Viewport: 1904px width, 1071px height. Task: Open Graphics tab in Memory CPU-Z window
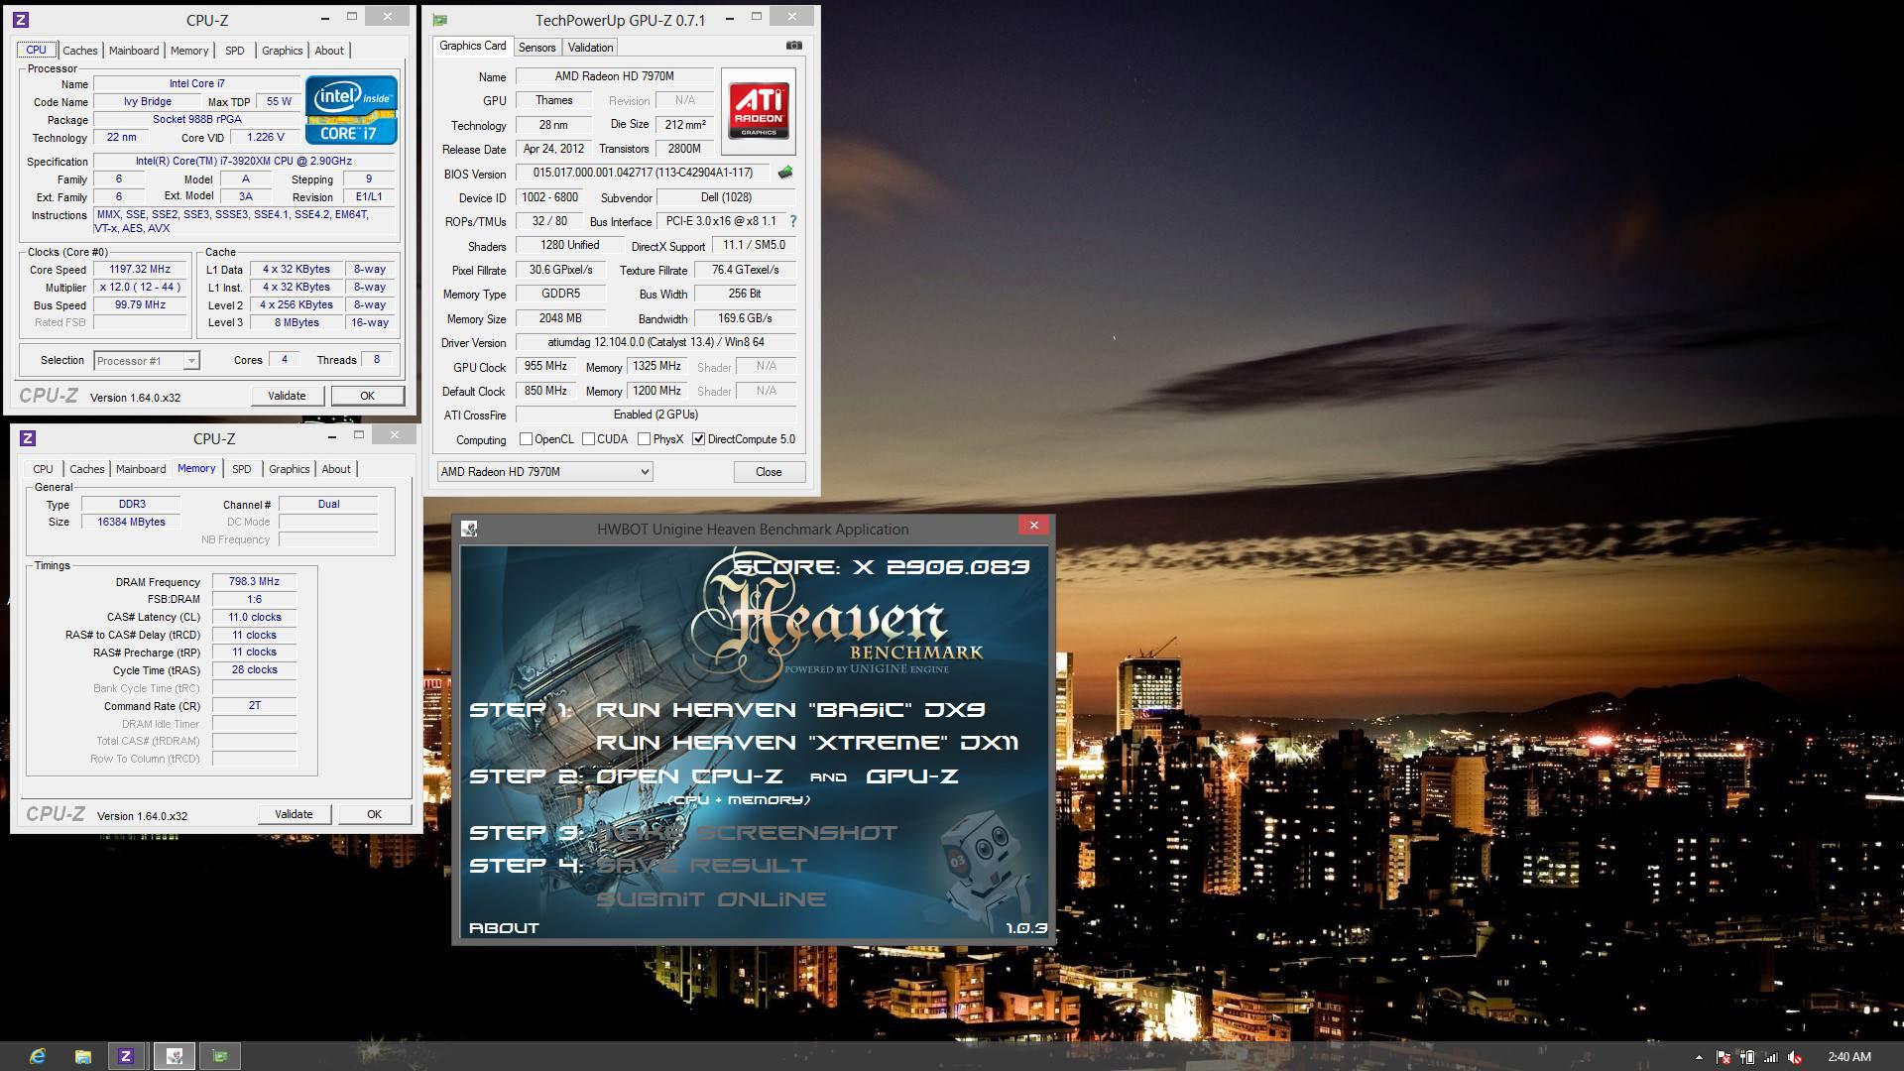pyautogui.click(x=290, y=469)
